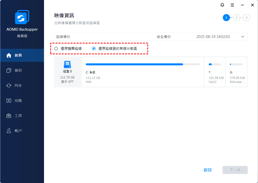The width and height of the screenshot is (258, 183).
Task: Open the 備份 menu item
Action: point(22,71)
